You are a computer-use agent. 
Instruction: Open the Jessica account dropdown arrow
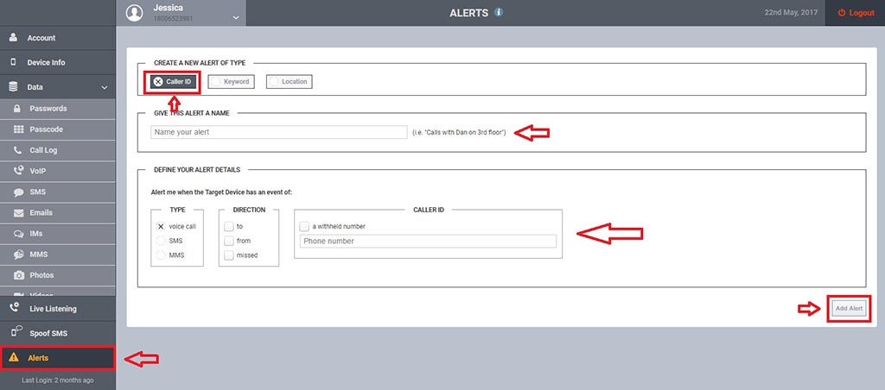pos(236,17)
